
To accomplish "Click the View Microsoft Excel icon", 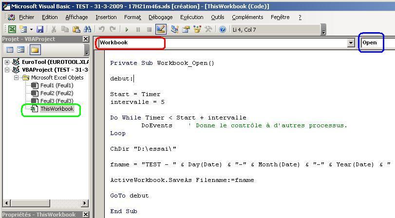I will click(12, 29).
